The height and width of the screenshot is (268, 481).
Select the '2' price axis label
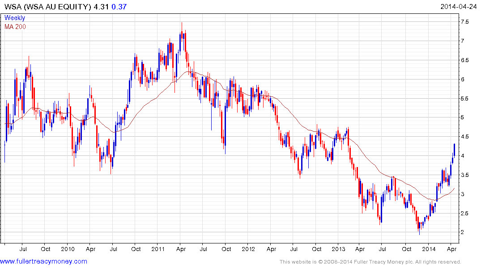point(463,232)
